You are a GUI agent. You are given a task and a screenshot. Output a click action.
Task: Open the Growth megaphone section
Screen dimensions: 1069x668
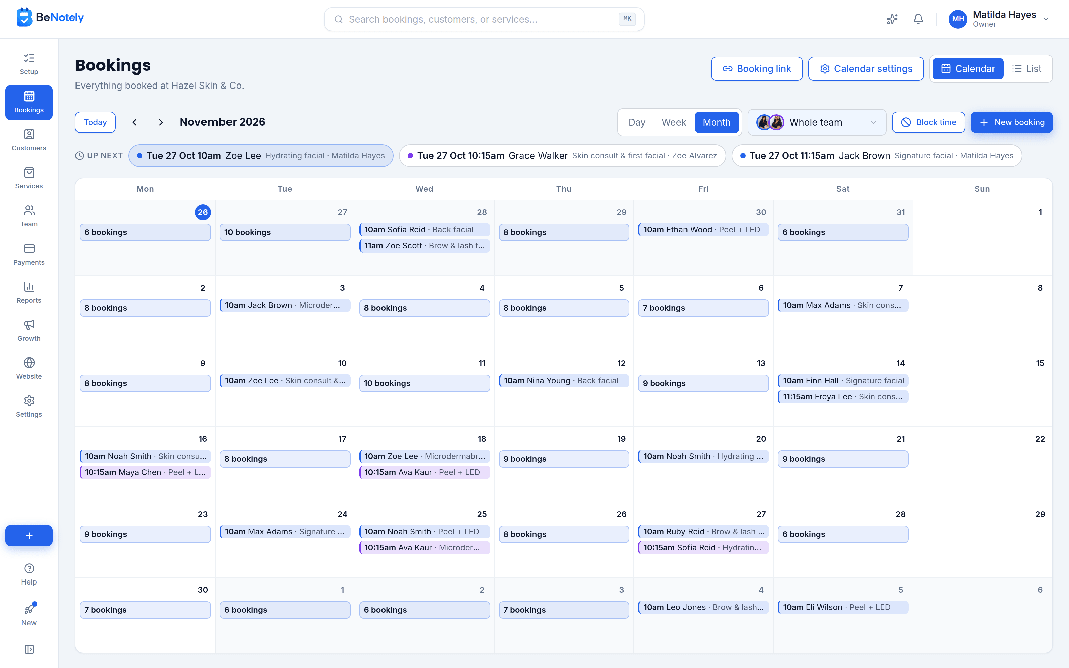[x=29, y=330]
